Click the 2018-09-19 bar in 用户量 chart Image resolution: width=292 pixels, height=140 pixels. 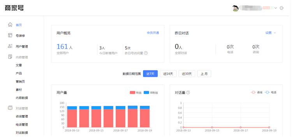145,116
